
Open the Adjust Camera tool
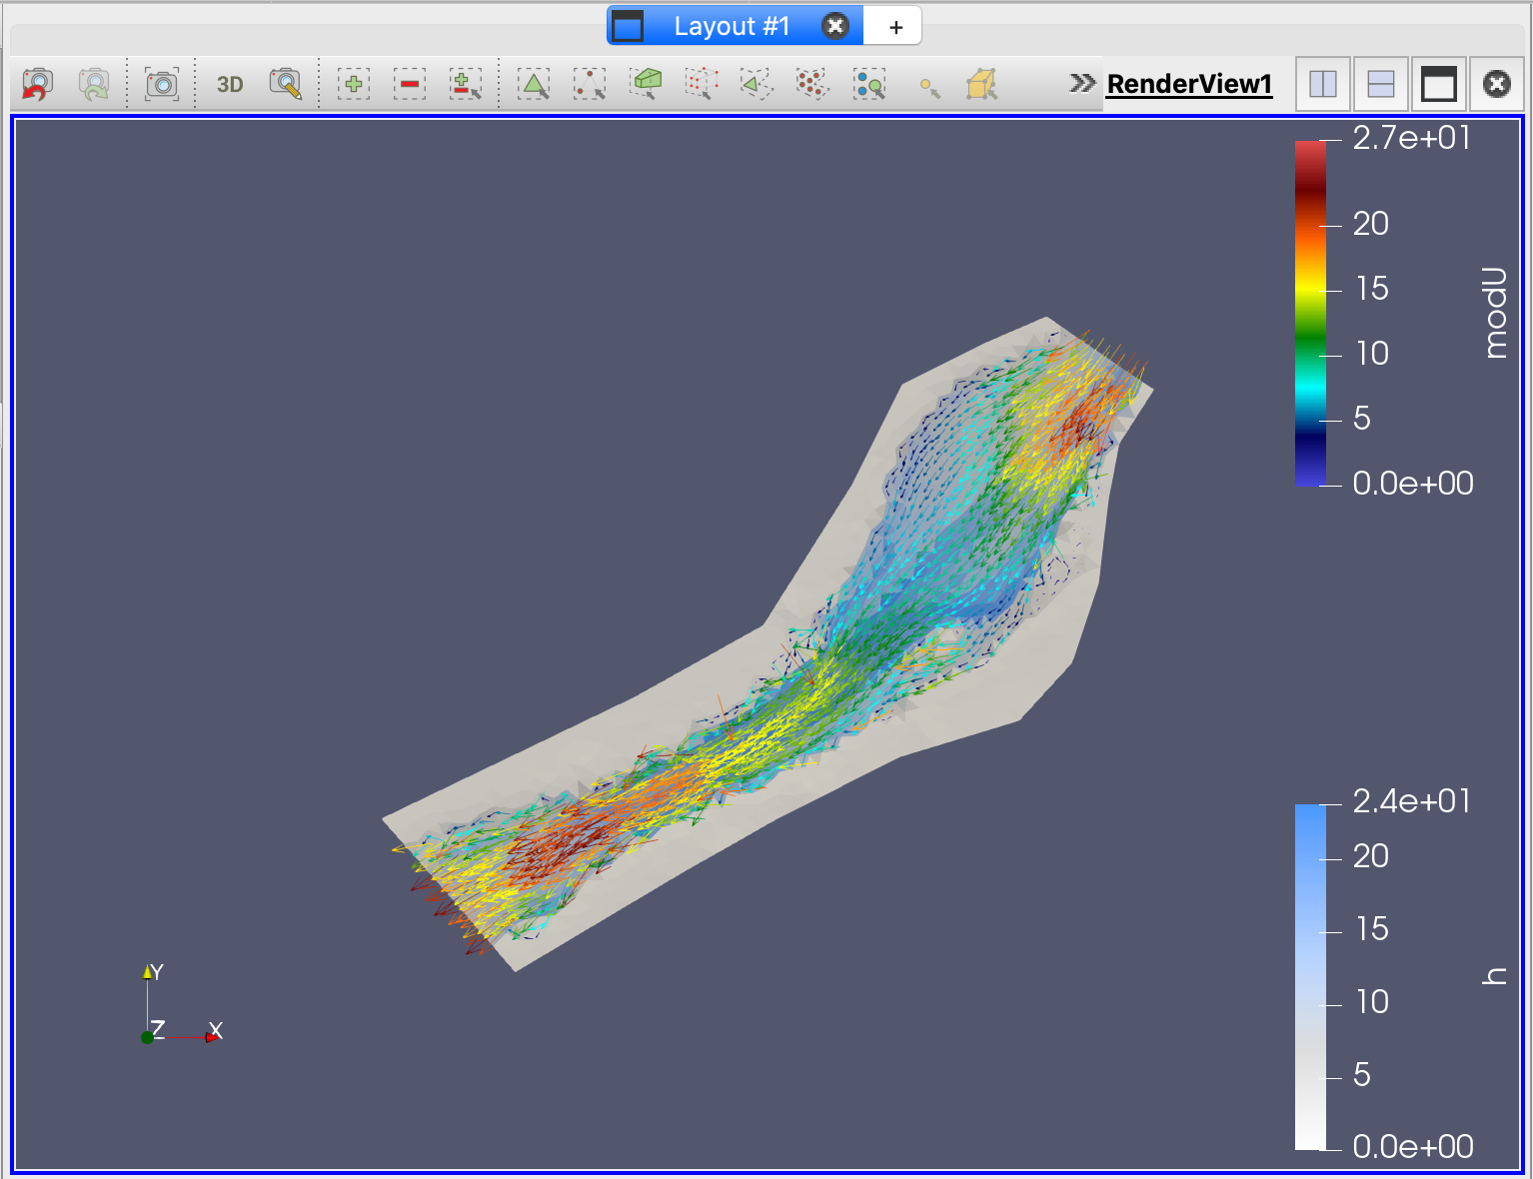pos(286,84)
